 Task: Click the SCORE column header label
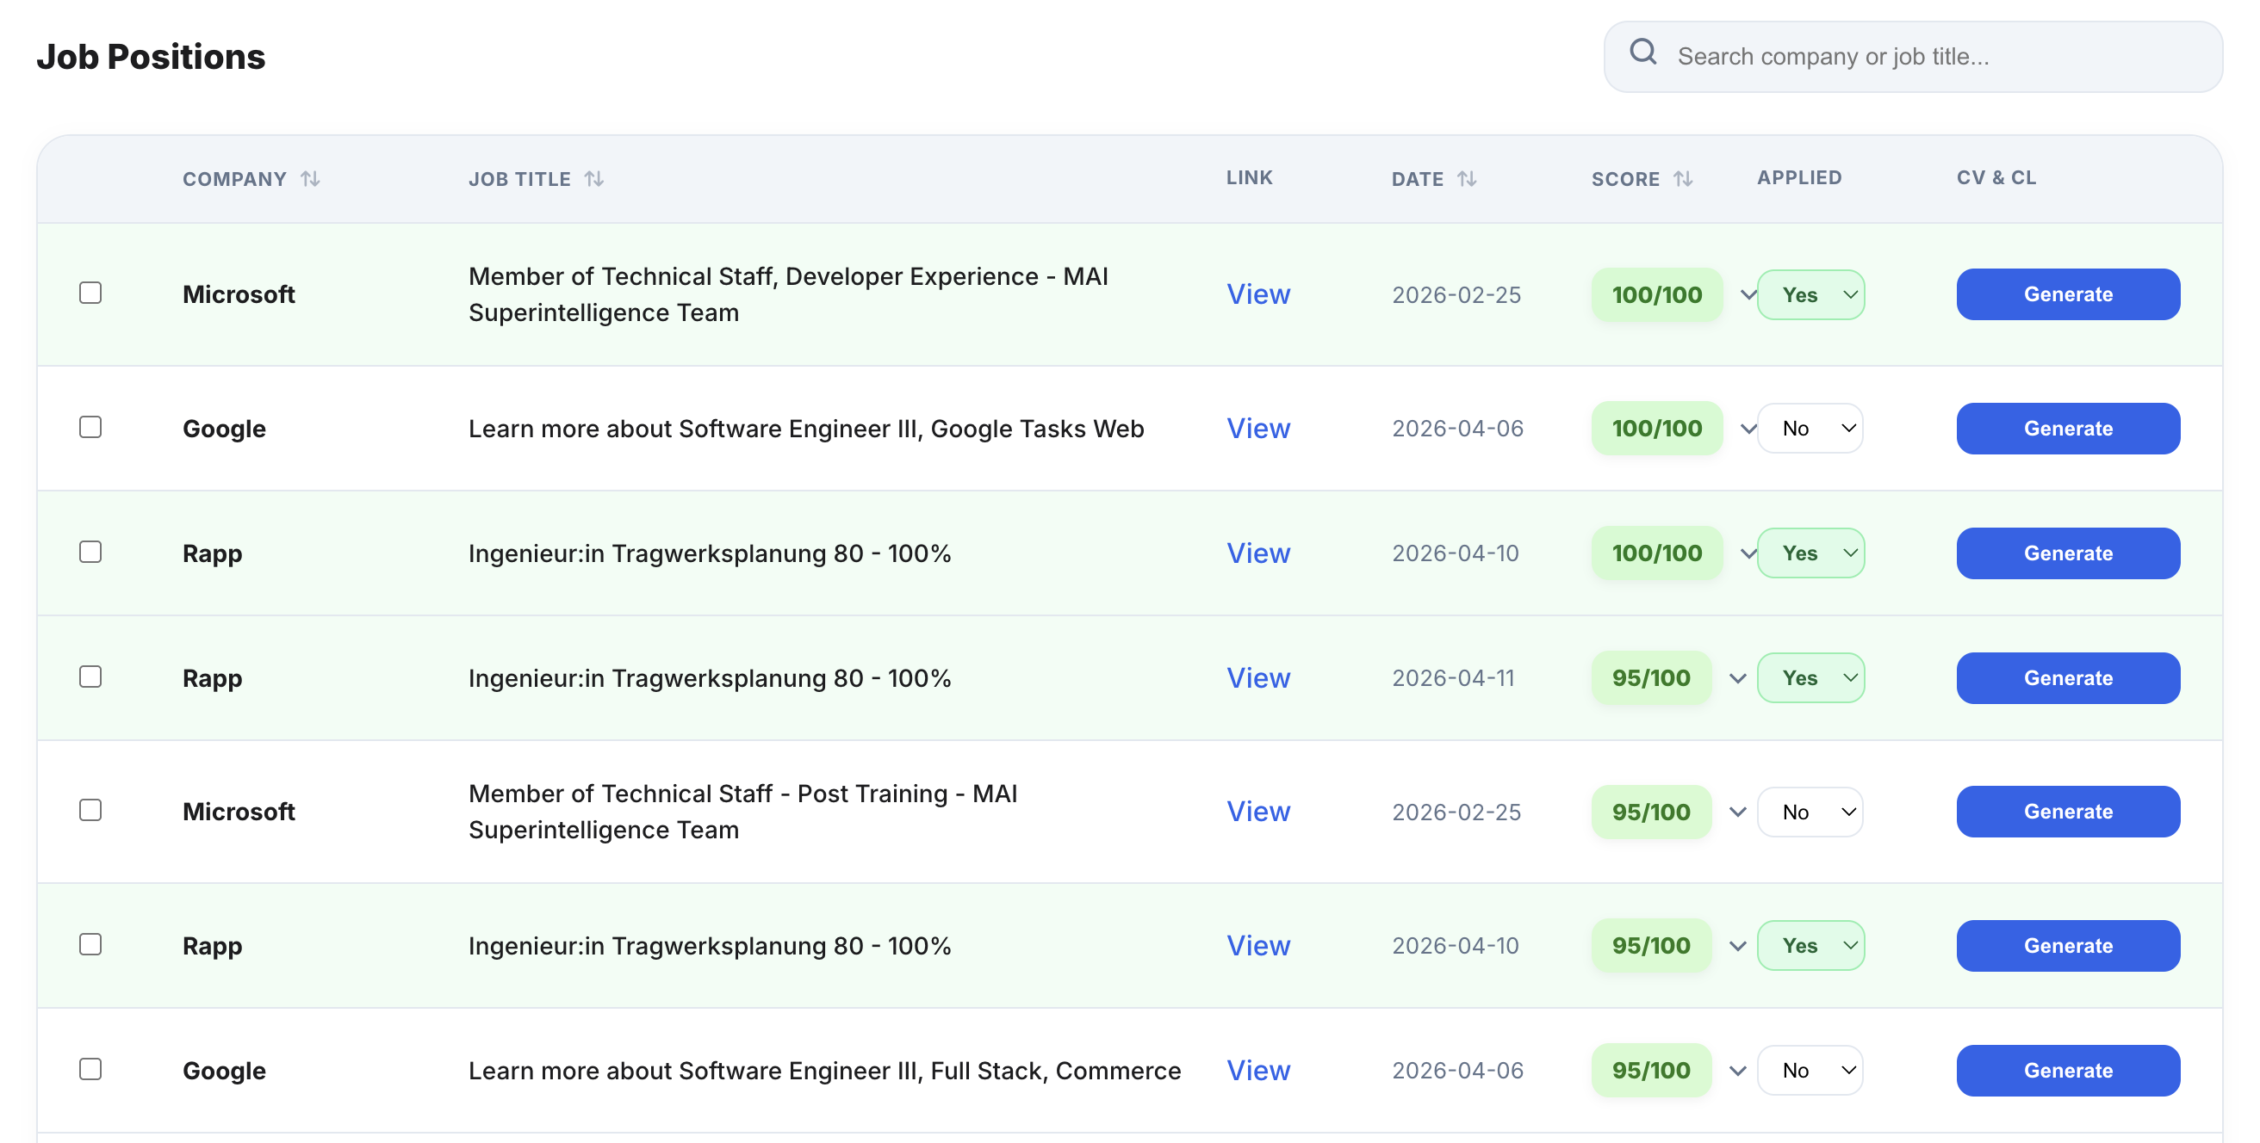(x=1626, y=179)
